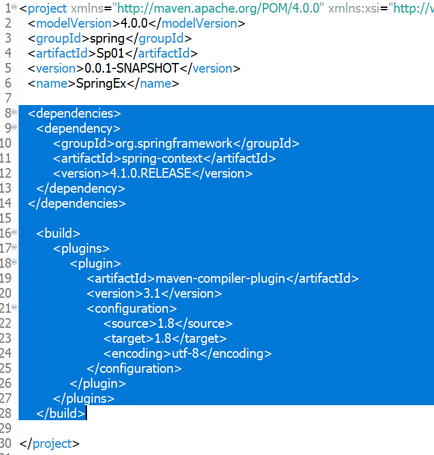Collapse the dependencies fold on line 8
Image resolution: width=434 pixels, height=455 pixels.
click(x=14, y=112)
